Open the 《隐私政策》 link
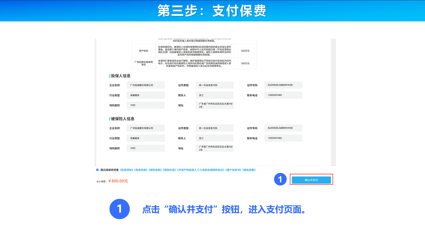This screenshot has width=425, height=239. (249, 170)
